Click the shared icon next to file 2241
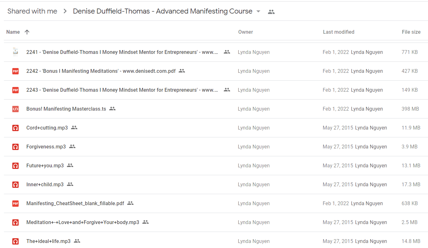 [227, 52]
